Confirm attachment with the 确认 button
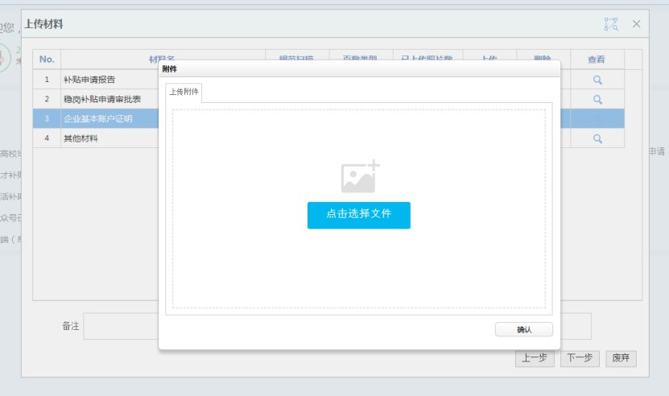This screenshot has width=669, height=396. [x=524, y=329]
